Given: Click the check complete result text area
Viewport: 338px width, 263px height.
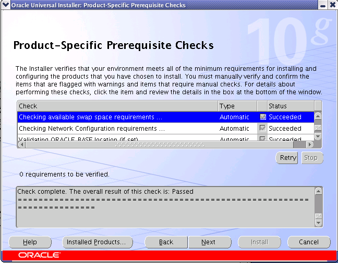Looking at the screenshot, I should pos(165,207).
